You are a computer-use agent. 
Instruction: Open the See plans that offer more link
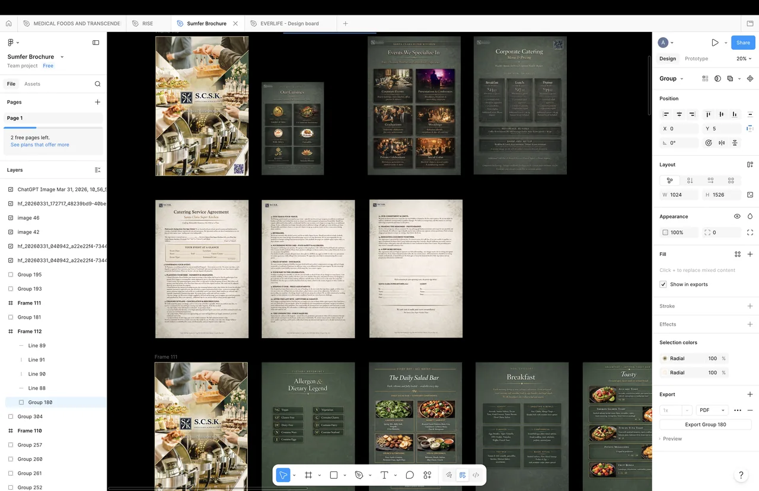[40, 145]
